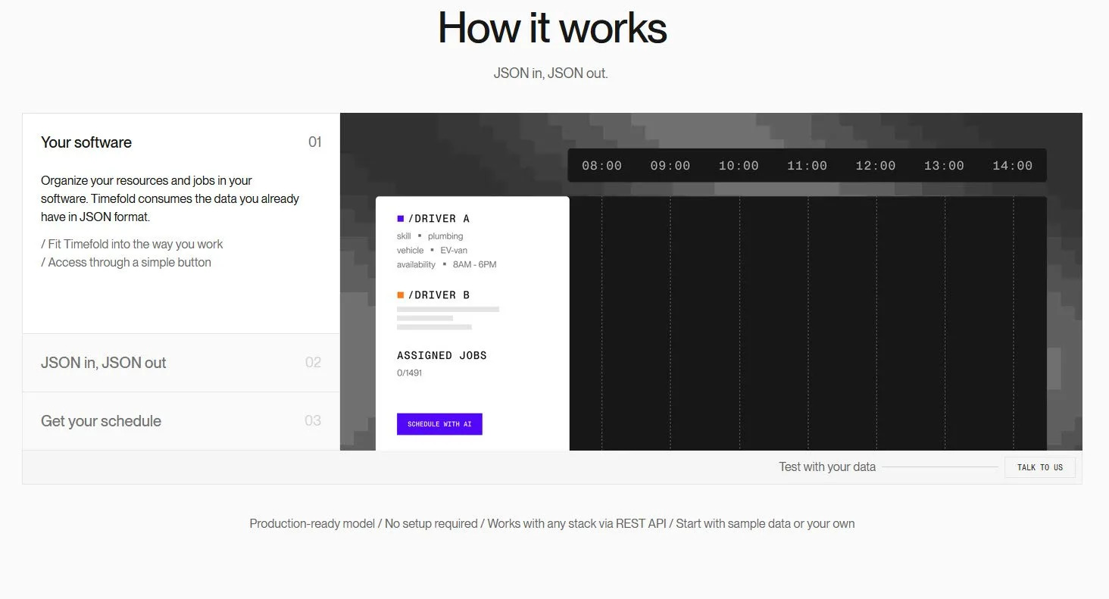
Task: Click the orange square next to Driver B
Action: pos(401,295)
